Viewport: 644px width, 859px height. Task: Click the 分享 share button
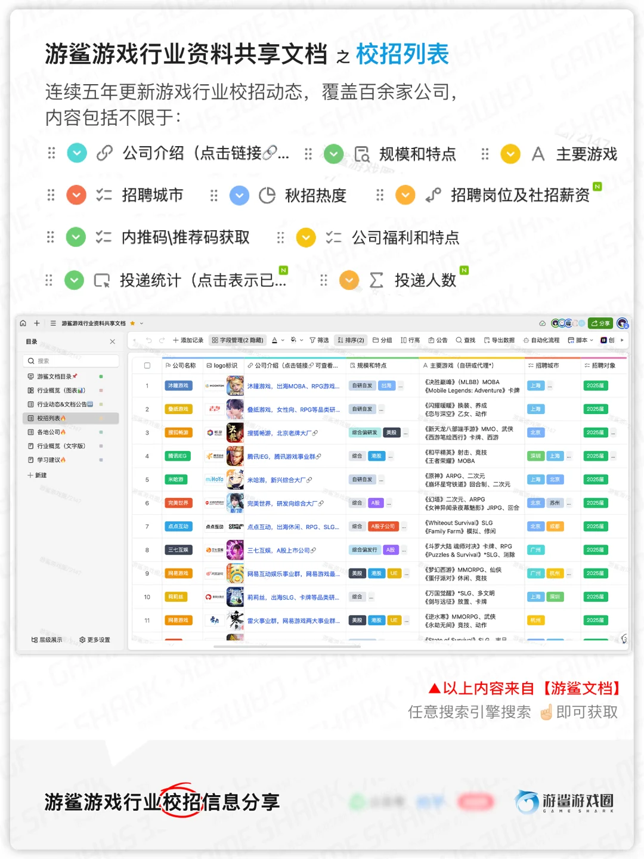pyautogui.click(x=600, y=323)
